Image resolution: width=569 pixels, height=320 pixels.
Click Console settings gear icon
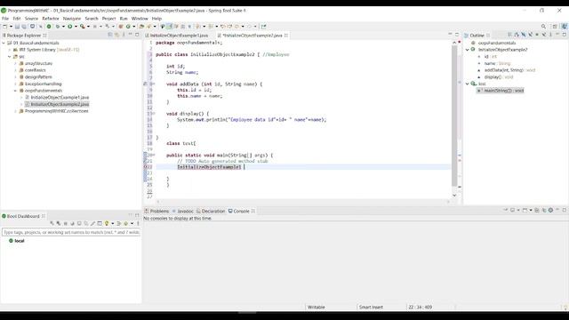(x=550, y=210)
